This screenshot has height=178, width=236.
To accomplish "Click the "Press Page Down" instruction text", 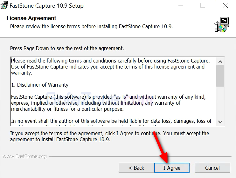I will (67, 48).
